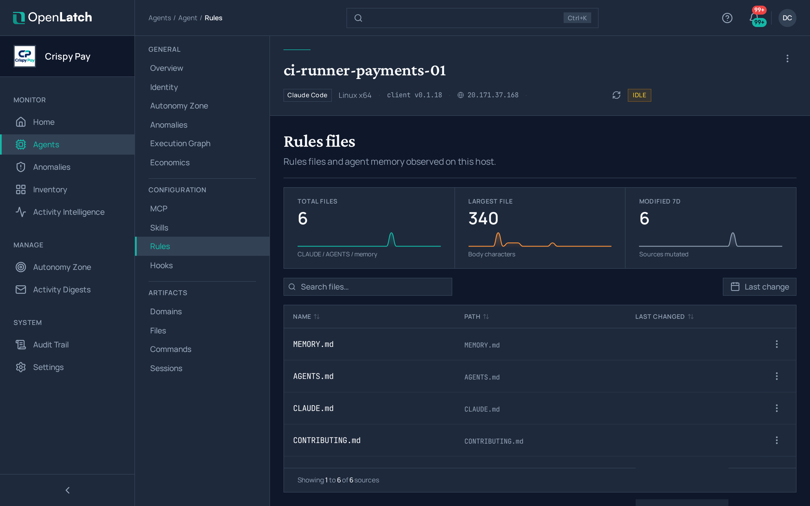This screenshot has height=506, width=810.
Task: Select the Identity tab
Action: point(202,87)
